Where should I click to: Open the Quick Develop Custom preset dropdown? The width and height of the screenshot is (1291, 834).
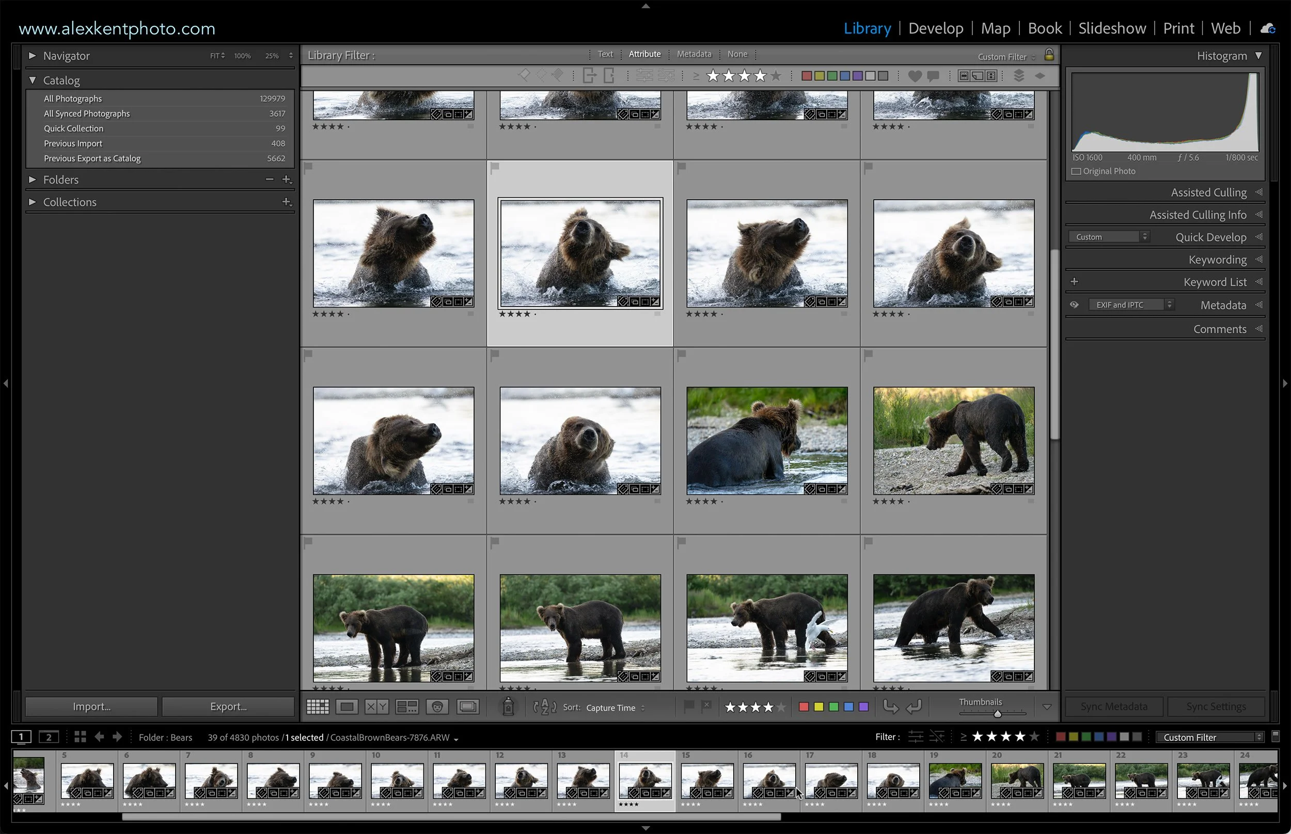(1109, 237)
